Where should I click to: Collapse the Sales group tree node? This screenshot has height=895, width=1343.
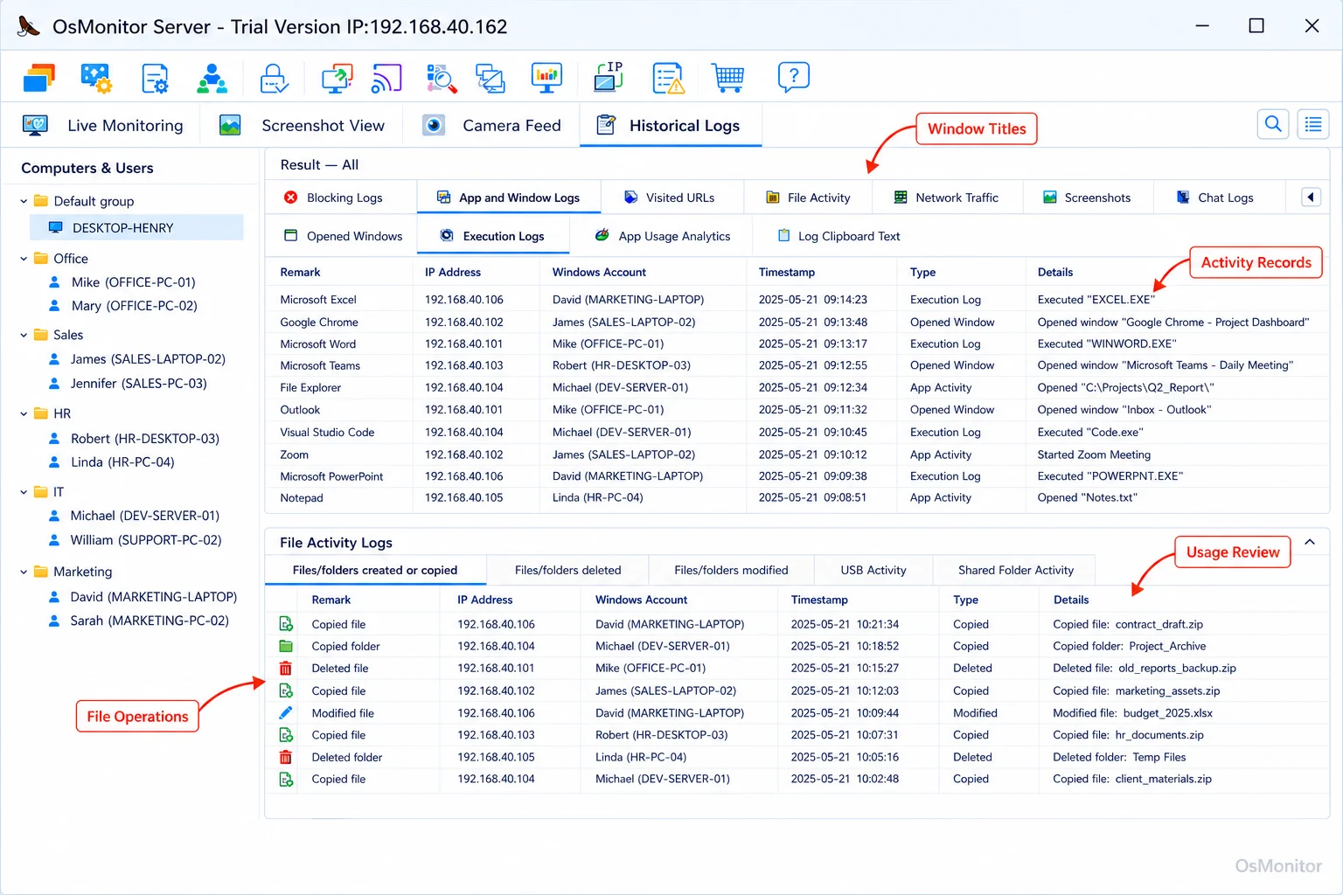[24, 335]
